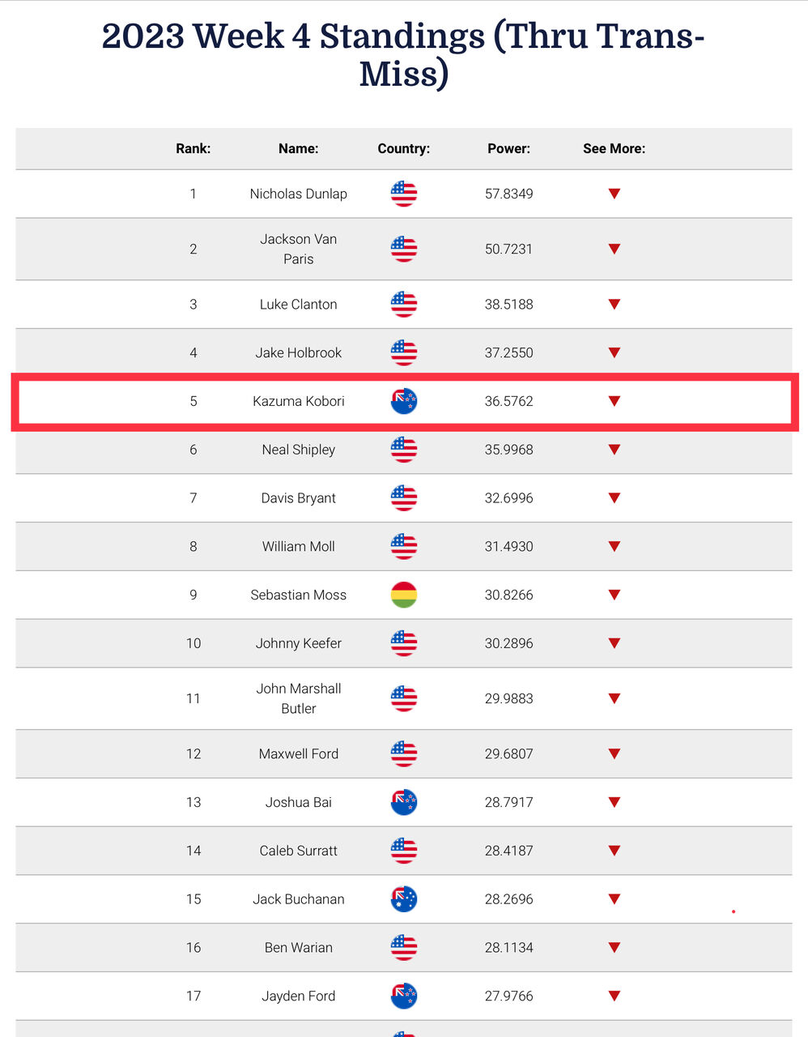
Task: Click Jack Buchanan's Australia flag icon
Action: click(403, 899)
